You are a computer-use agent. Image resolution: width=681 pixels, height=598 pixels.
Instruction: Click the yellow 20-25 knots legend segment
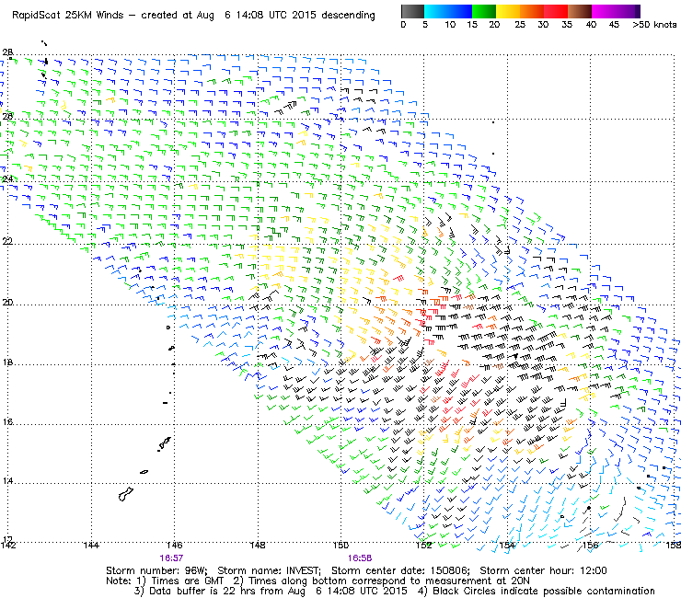508,11
